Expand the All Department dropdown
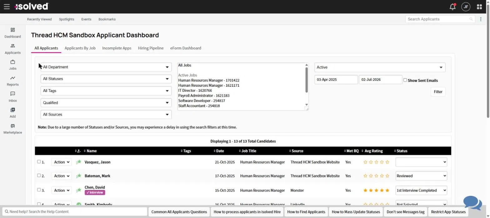Screen dimensions: 490x218 coord(106,67)
